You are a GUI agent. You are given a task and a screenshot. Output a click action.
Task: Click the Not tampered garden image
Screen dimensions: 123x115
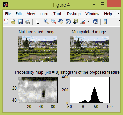(38, 49)
